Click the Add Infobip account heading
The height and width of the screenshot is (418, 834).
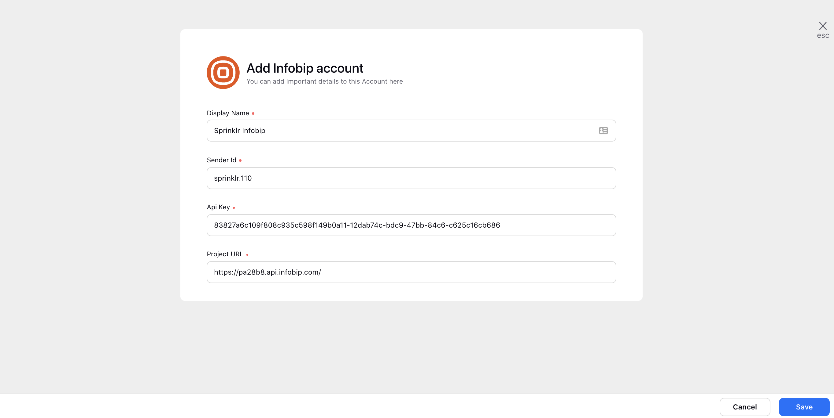(305, 68)
